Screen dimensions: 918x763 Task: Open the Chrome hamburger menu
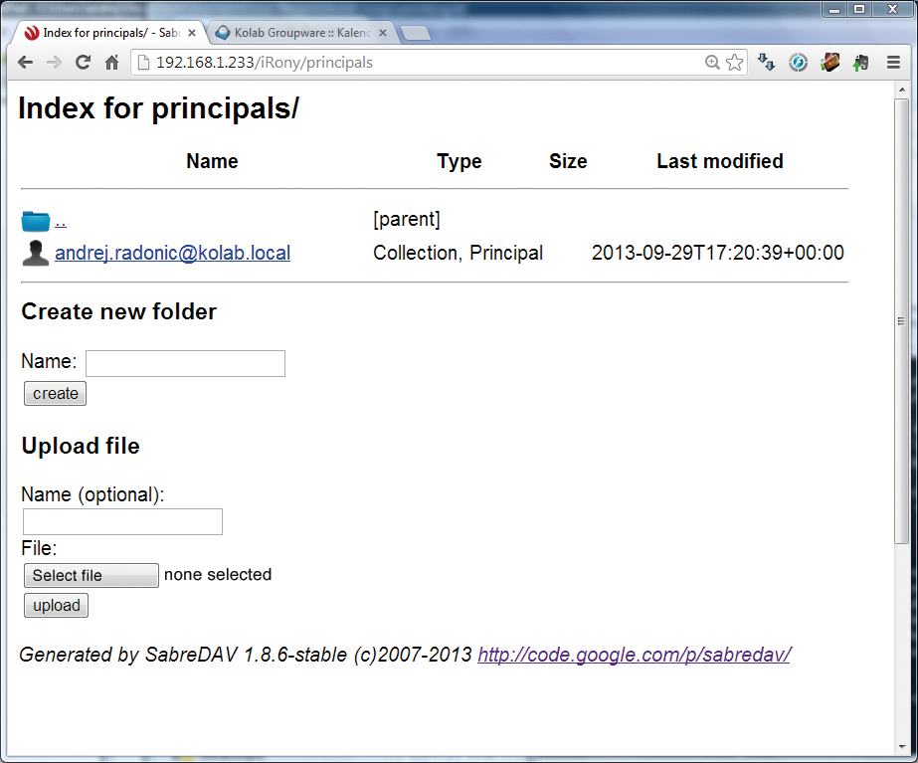pos(893,63)
